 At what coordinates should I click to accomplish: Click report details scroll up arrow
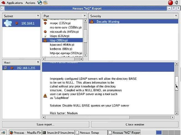pyautogui.click(x=177, y=64)
